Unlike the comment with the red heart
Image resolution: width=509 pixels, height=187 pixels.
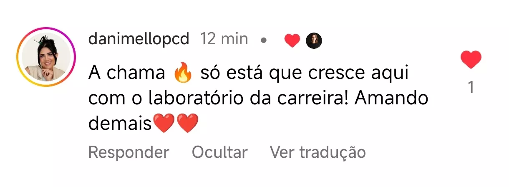coord(471,60)
